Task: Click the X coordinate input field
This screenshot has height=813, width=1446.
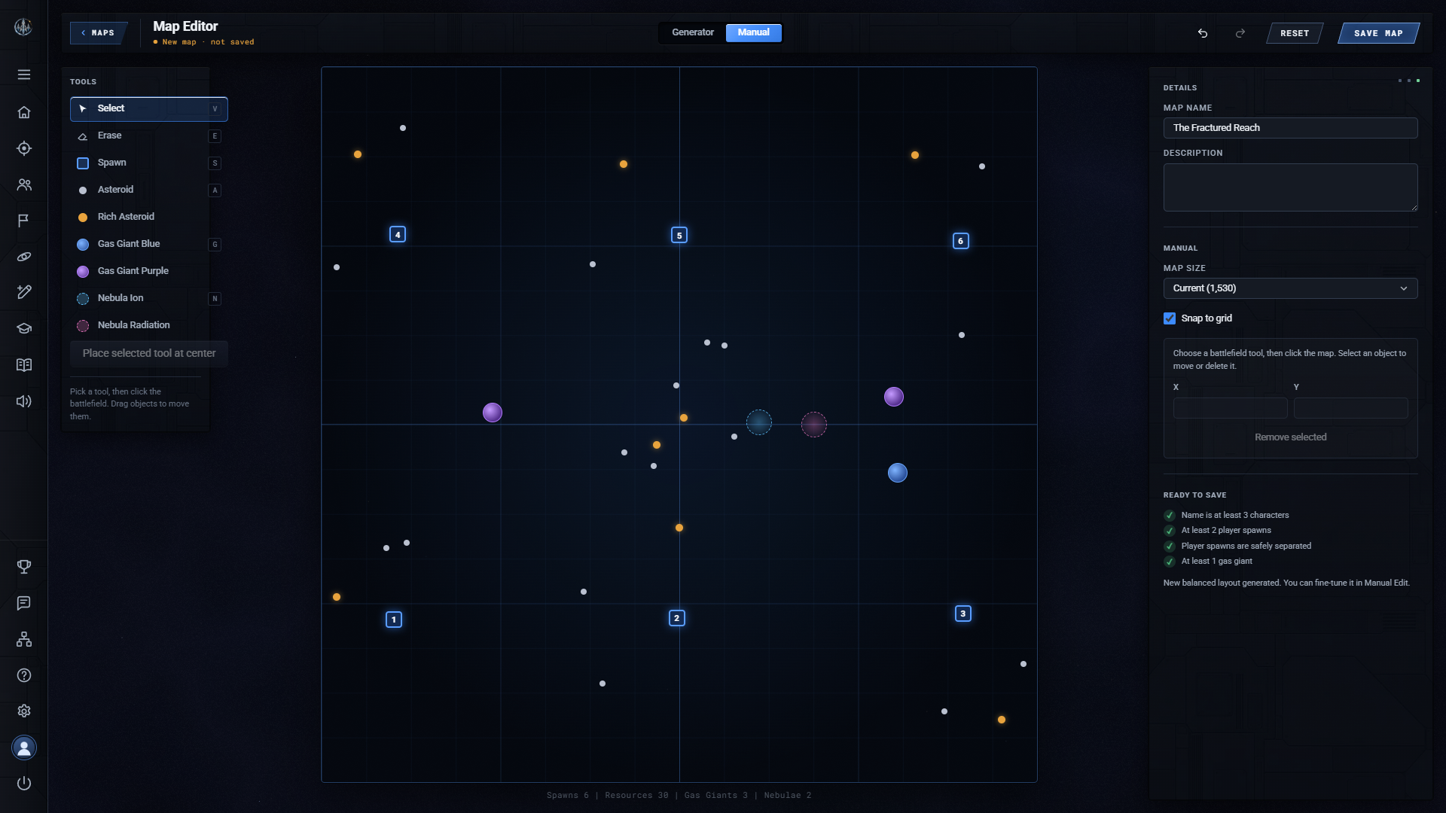Action: pyautogui.click(x=1230, y=408)
